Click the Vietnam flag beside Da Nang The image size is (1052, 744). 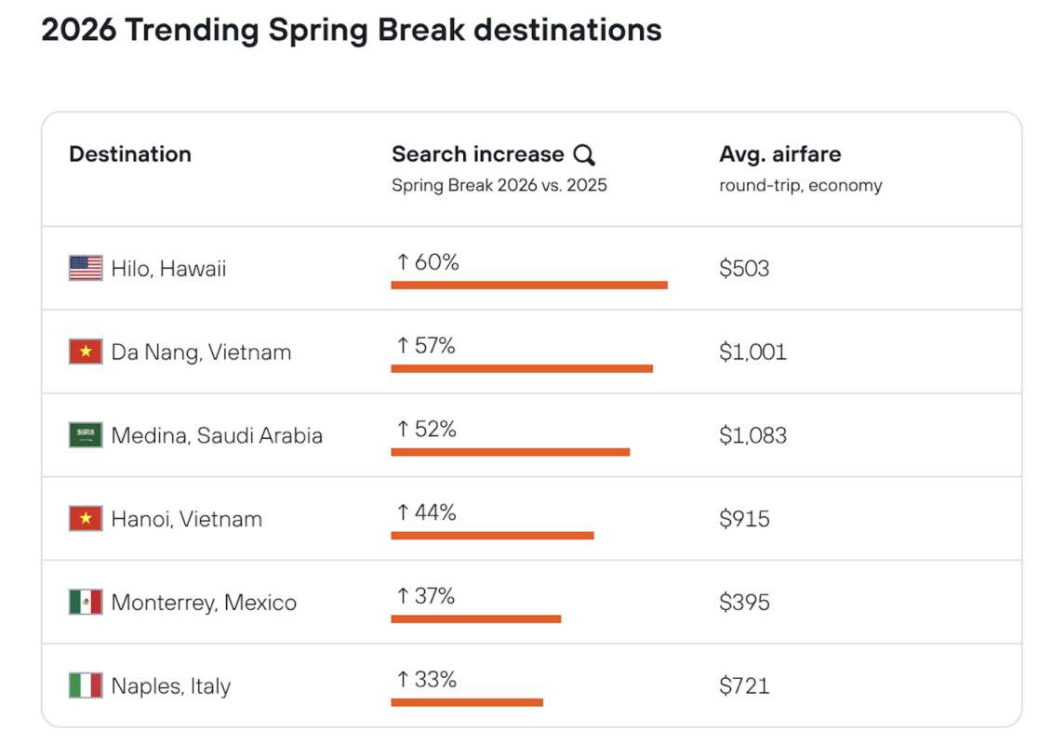tap(86, 352)
